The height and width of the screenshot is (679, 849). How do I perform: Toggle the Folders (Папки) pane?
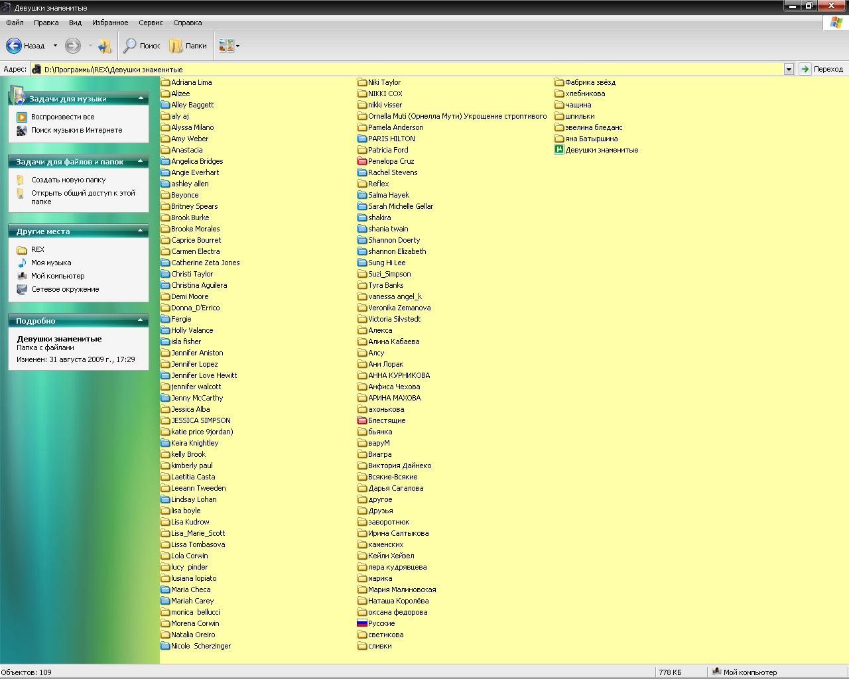(188, 46)
